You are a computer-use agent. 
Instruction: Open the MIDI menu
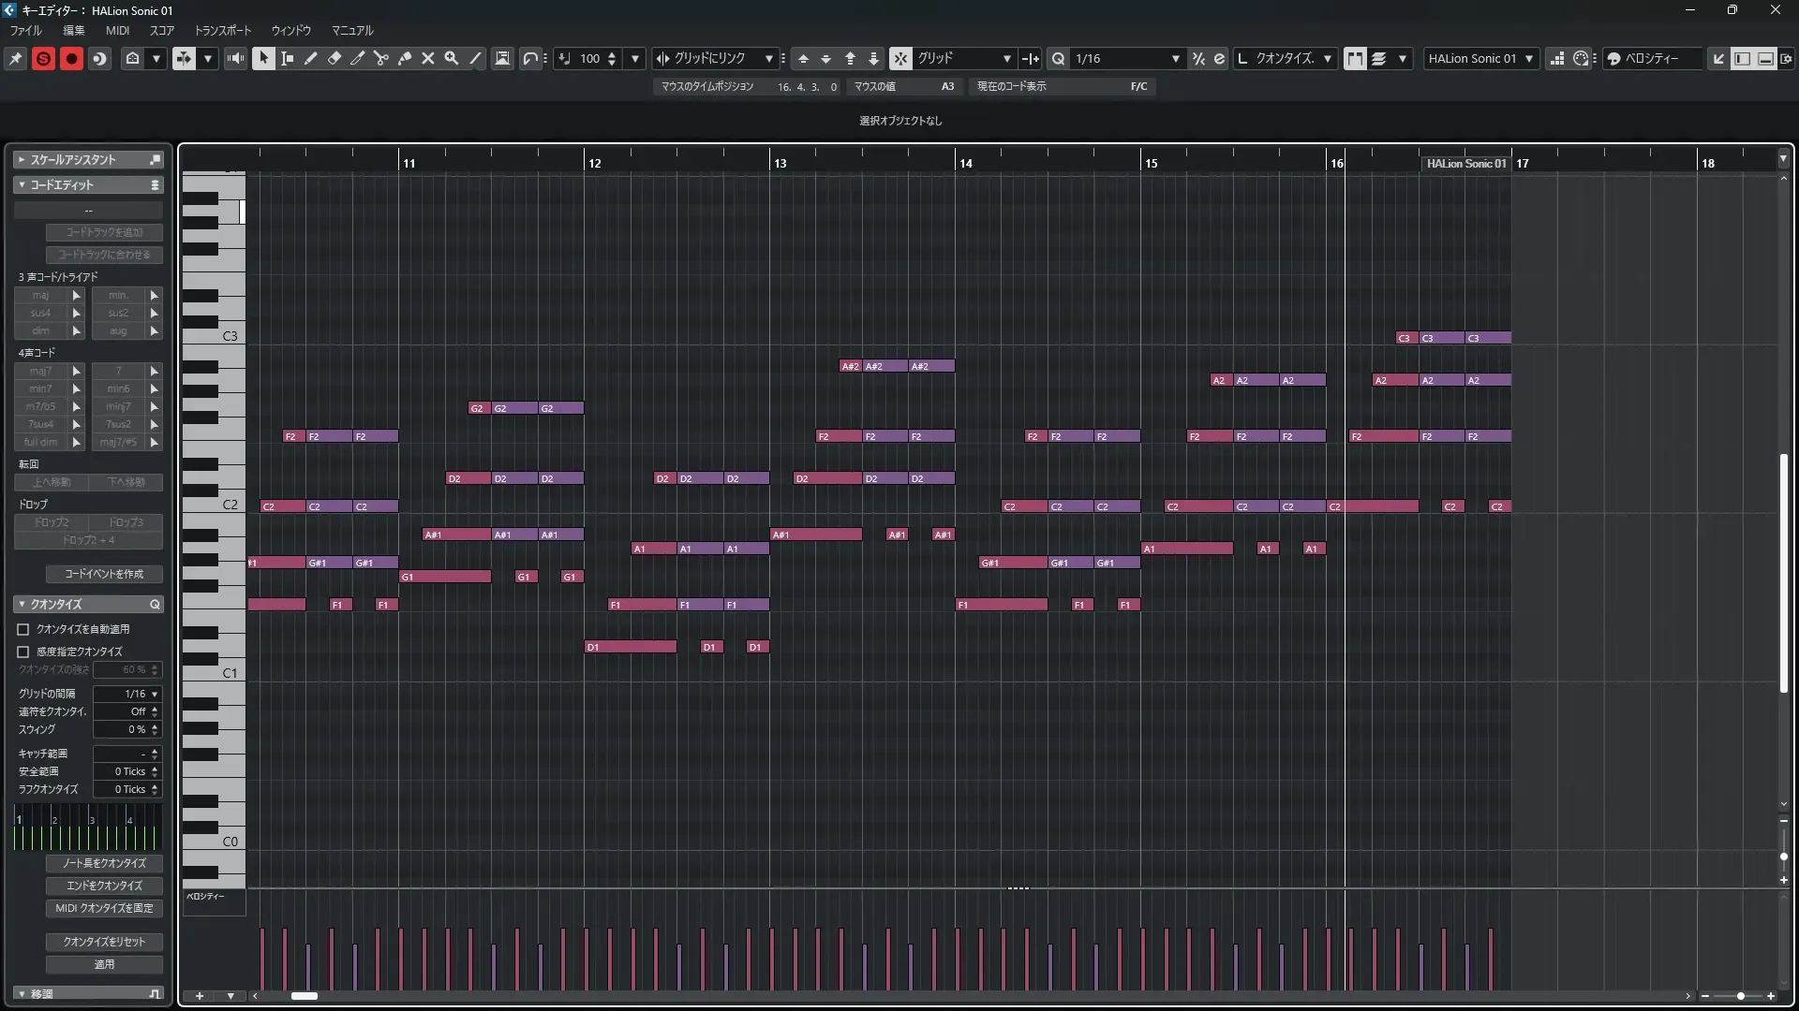pos(117,31)
